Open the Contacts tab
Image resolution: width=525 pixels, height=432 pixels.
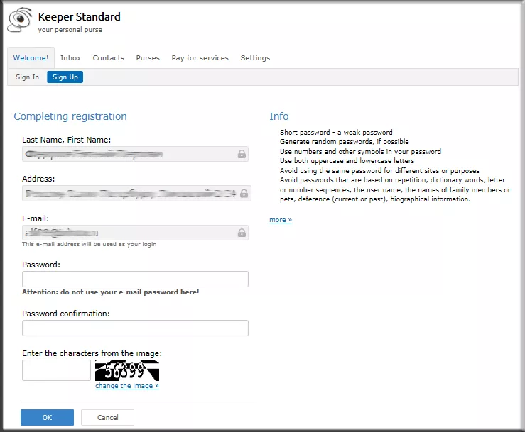(109, 58)
